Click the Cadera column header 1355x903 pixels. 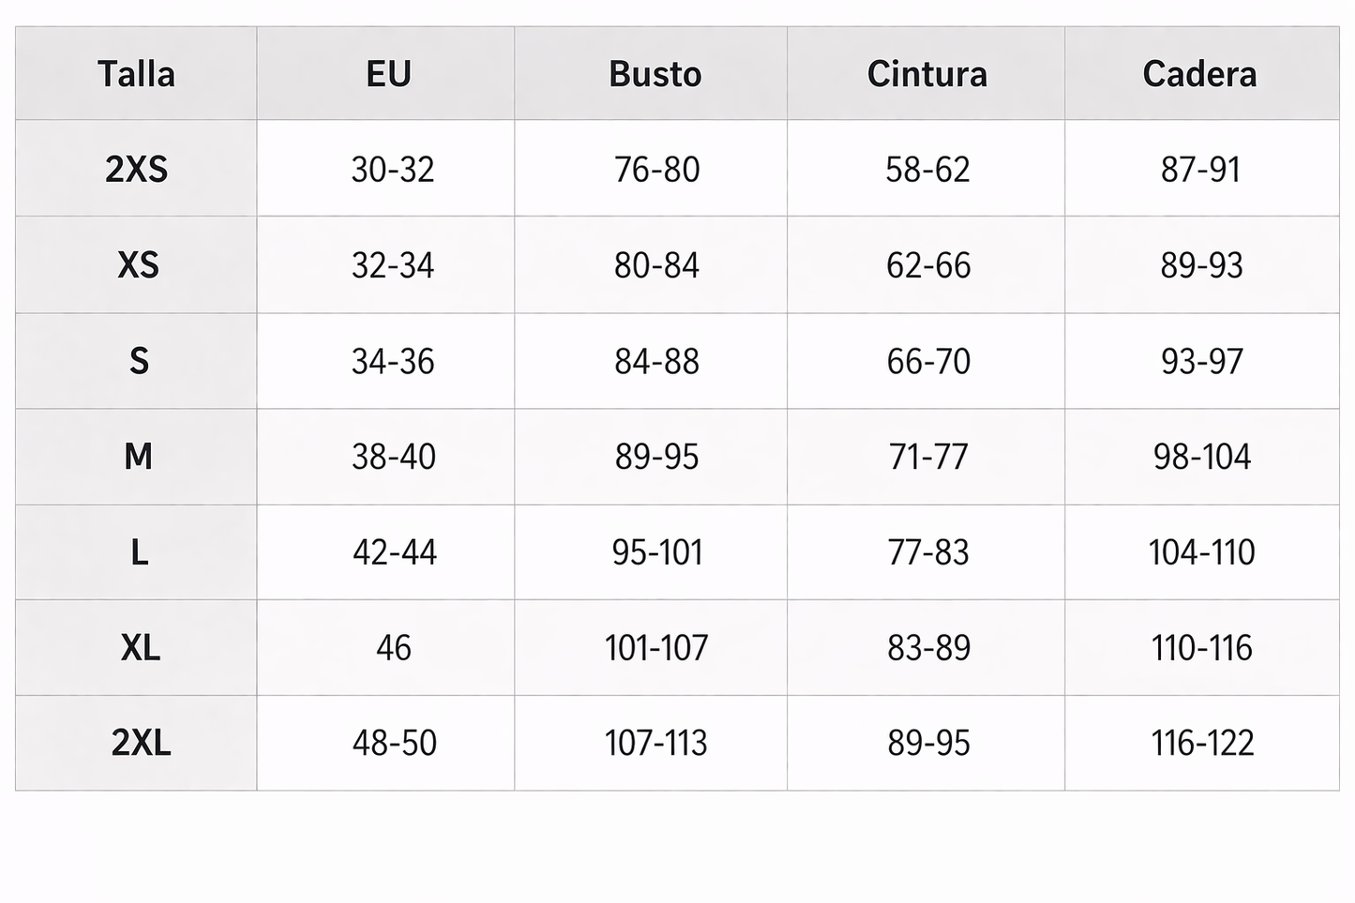click(x=1201, y=74)
